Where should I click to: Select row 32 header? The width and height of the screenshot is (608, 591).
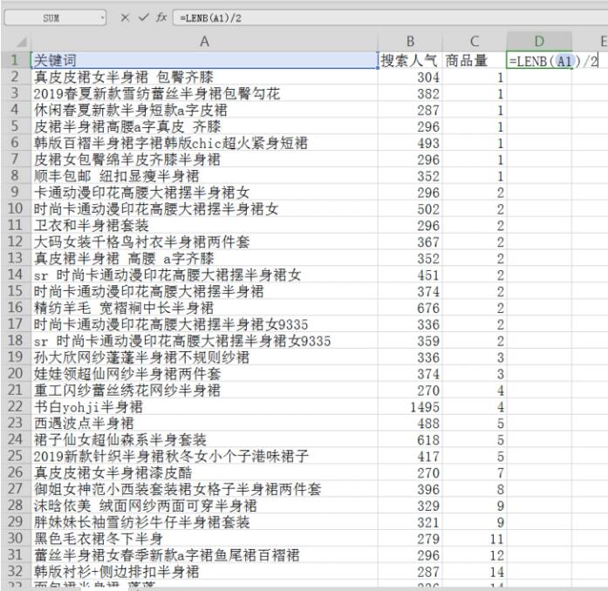[x=16, y=571]
